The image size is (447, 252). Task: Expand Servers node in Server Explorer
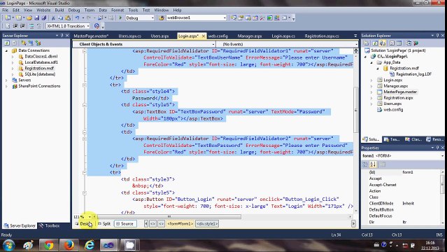point(6,80)
